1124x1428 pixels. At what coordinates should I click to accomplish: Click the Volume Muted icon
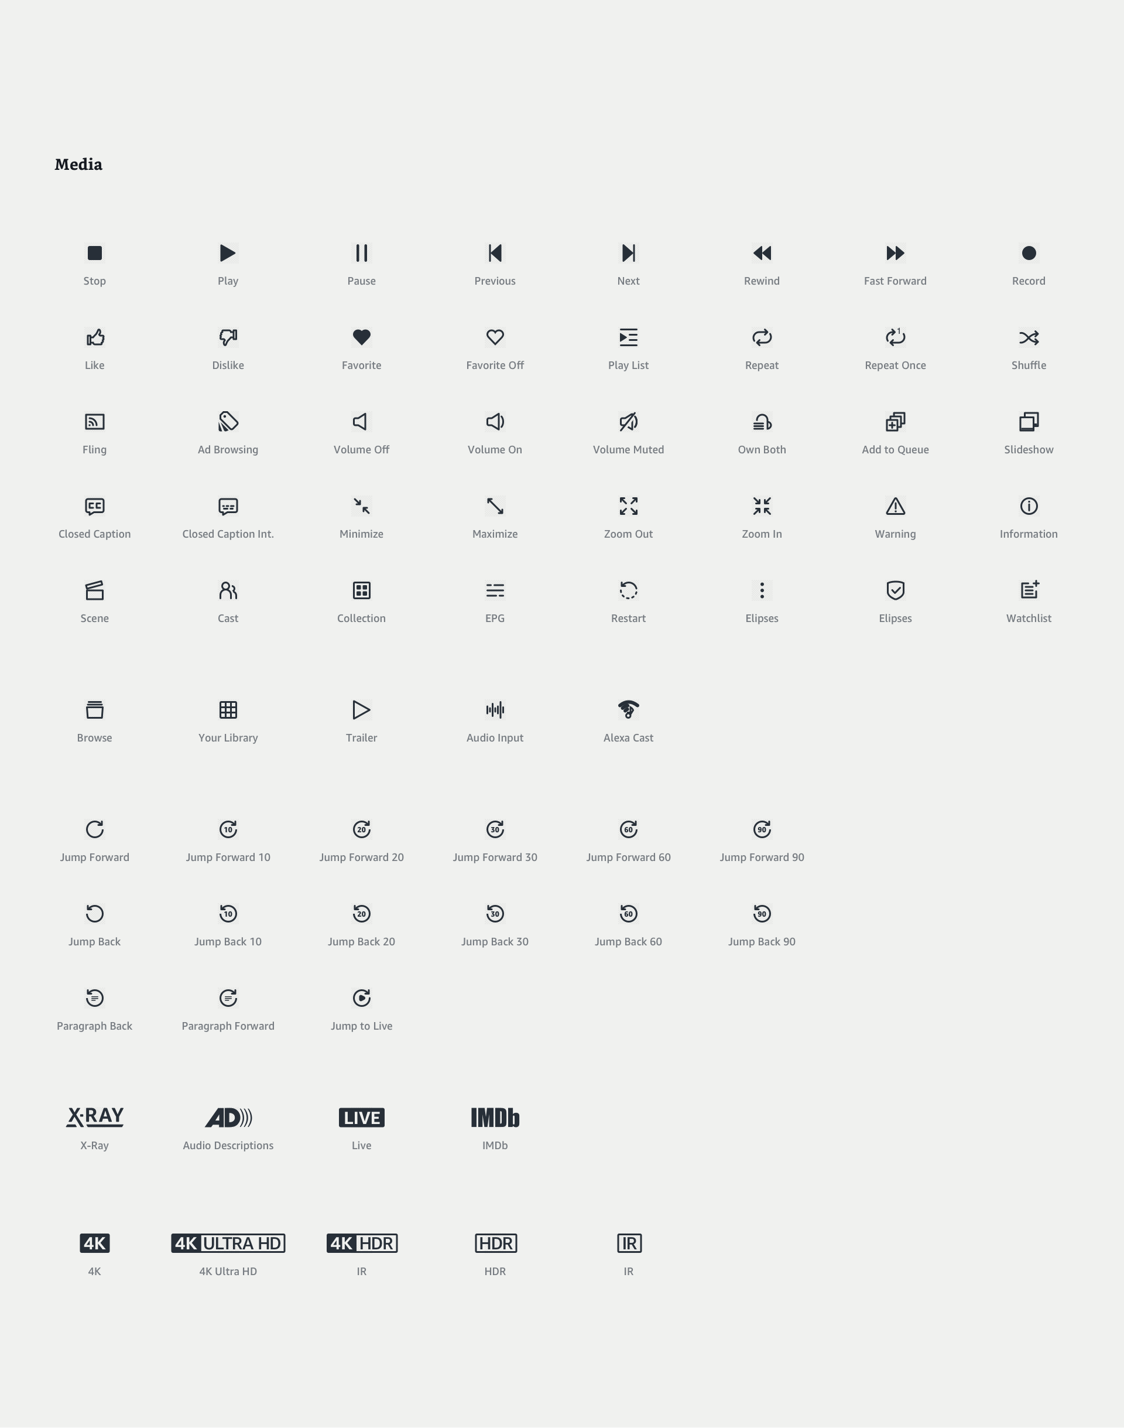629,421
